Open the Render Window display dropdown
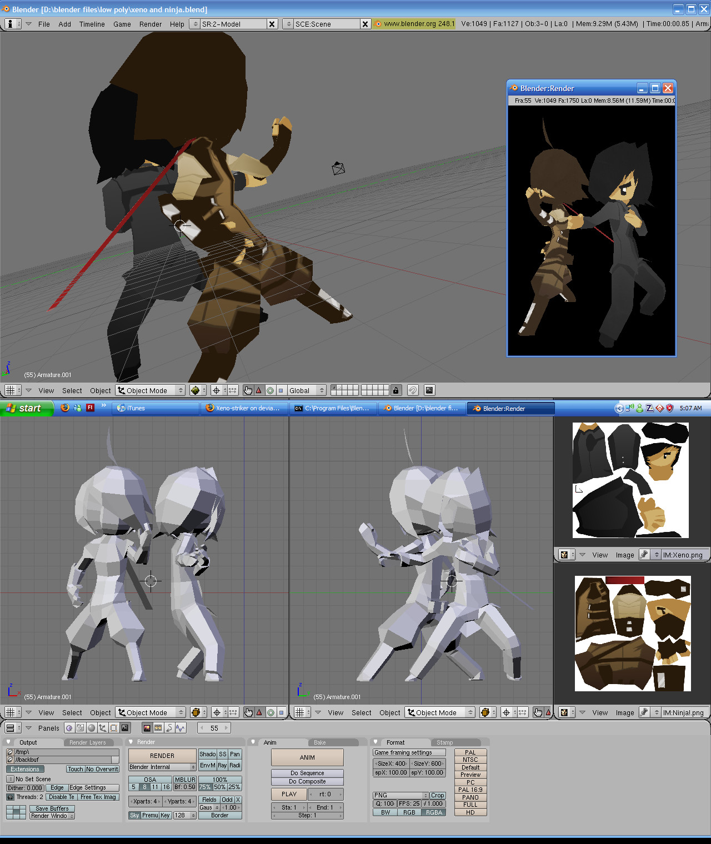 pyautogui.click(x=52, y=816)
